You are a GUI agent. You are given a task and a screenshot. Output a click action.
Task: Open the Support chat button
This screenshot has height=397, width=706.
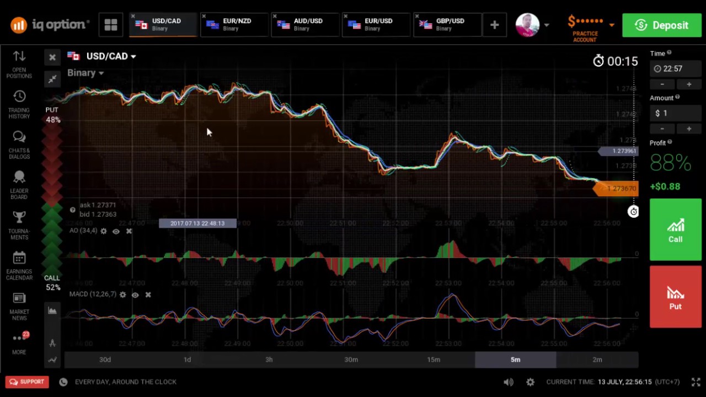[27, 382]
